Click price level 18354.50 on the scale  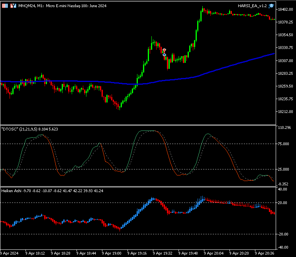tap(285, 35)
